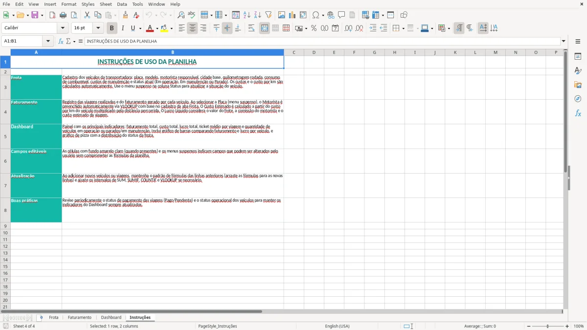
Task: Open Sidebar Properties panel
Action: pos(578,57)
